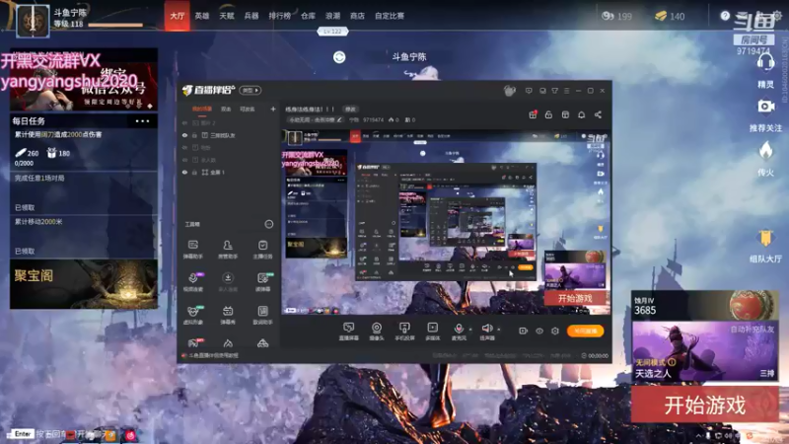Click the 推荐关注 camera icon in game
This screenshot has height=444, width=789.
765,107
